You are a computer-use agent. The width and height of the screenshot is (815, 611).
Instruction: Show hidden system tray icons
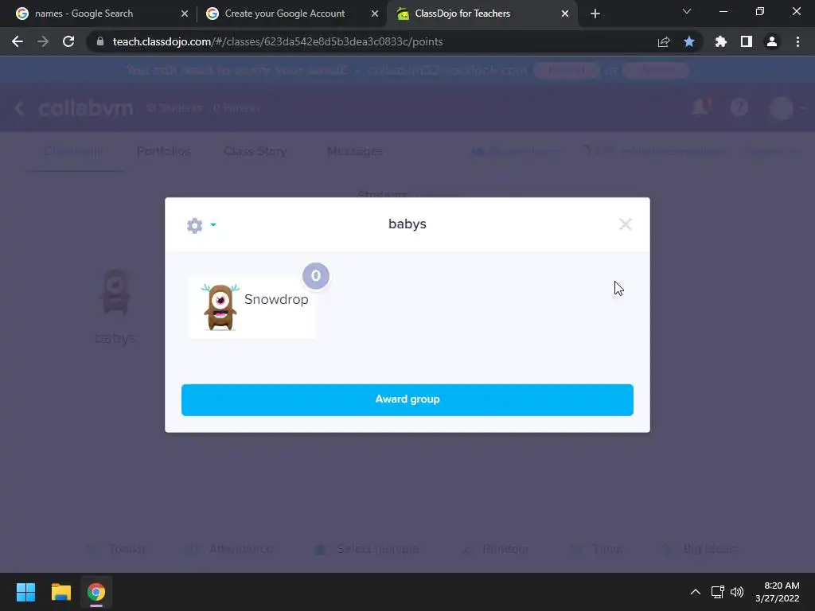point(695,592)
